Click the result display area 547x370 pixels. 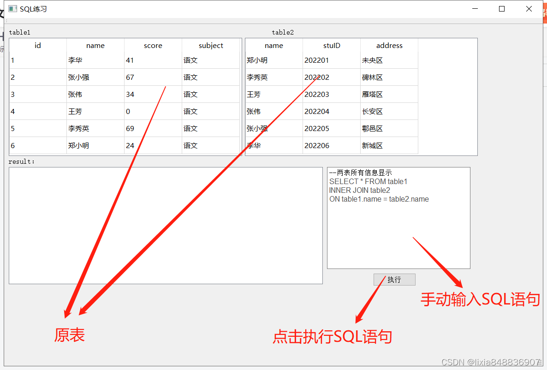[x=165, y=226]
